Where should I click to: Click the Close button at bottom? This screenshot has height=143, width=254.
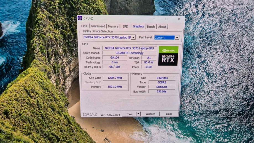coord(169,114)
